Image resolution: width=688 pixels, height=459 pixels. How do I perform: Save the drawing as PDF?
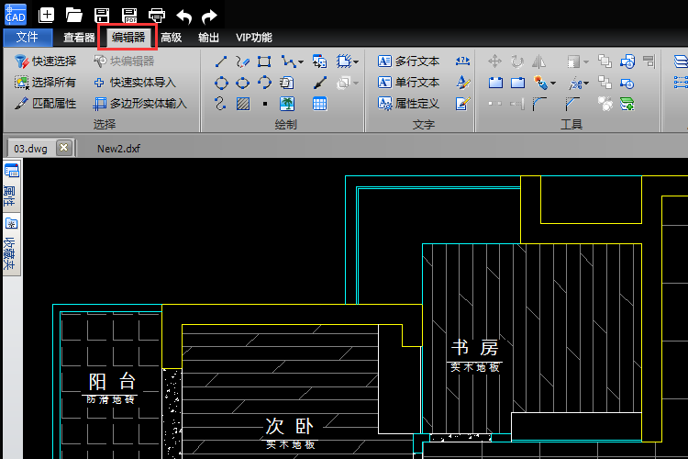click(129, 16)
